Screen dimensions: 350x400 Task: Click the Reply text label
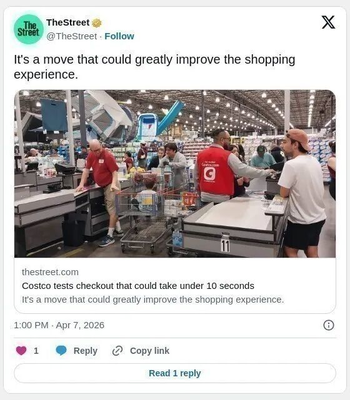(x=86, y=351)
